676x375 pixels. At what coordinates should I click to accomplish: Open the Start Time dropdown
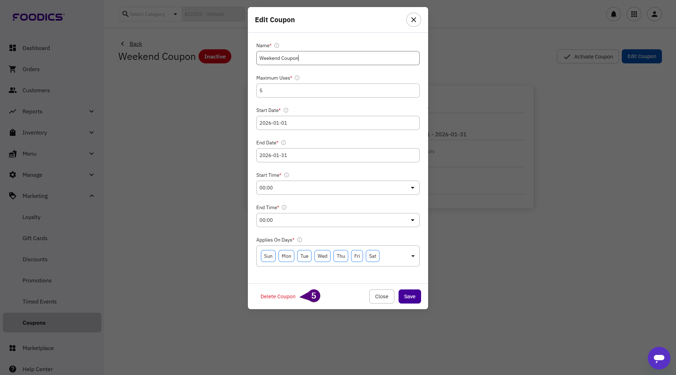point(338,188)
